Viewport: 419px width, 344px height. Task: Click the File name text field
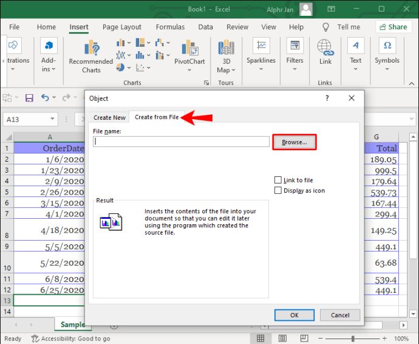point(181,142)
